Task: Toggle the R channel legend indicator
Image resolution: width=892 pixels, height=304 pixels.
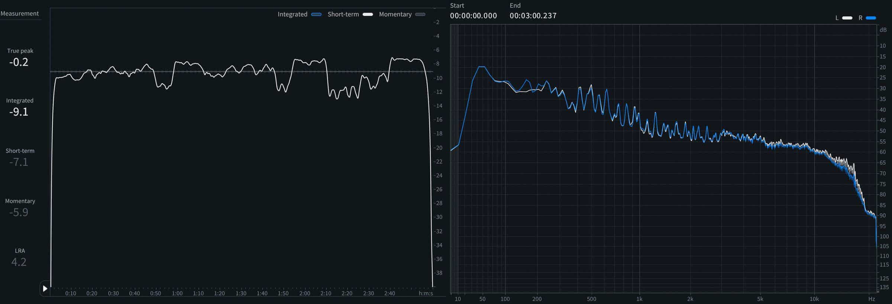Action: click(x=871, y=18)
